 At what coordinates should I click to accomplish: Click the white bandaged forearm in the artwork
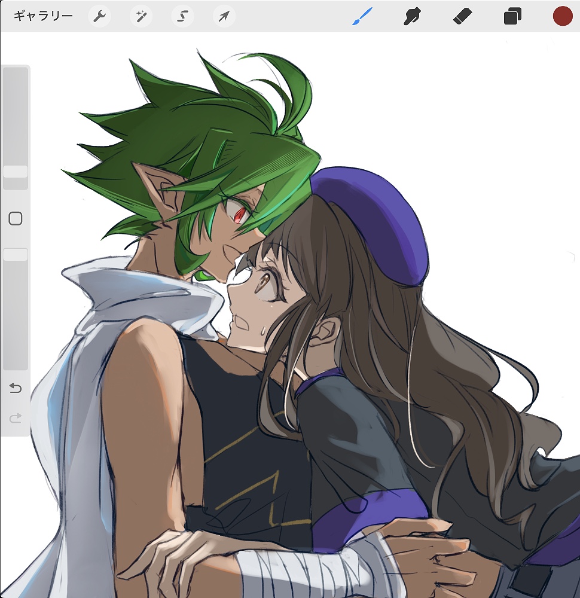pos(311,567)
